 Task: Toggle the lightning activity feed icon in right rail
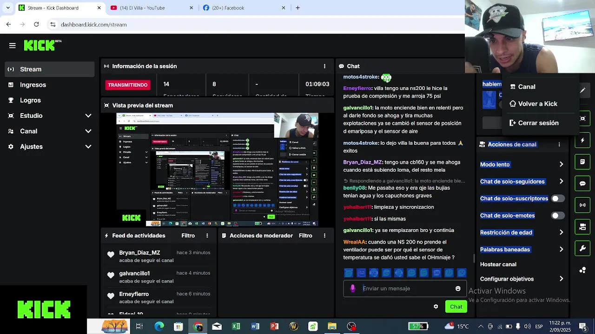coord(583,140)
